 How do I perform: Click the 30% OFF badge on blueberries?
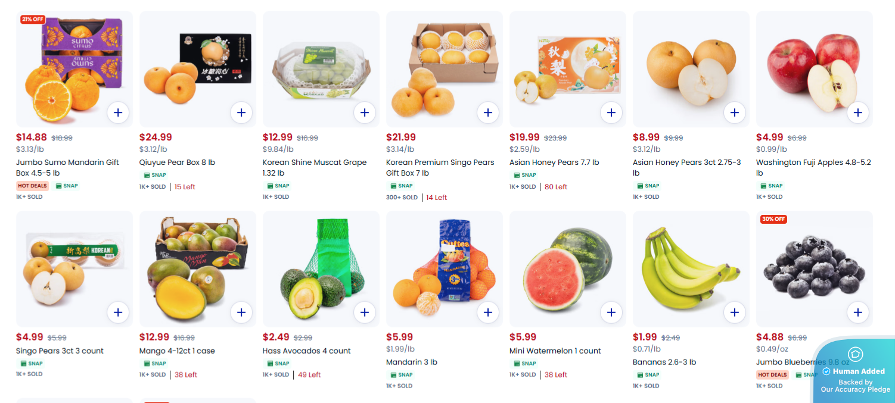coord(773,219)
